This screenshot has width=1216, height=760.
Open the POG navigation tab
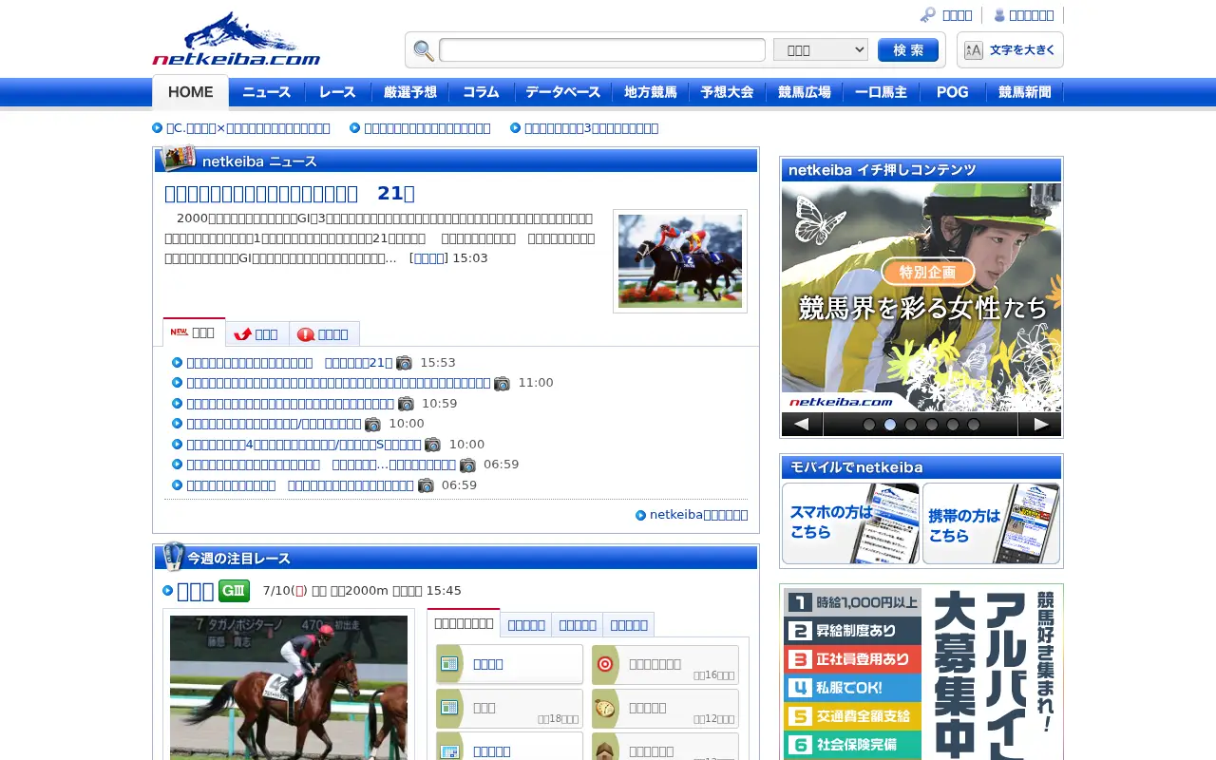[953, 92]
